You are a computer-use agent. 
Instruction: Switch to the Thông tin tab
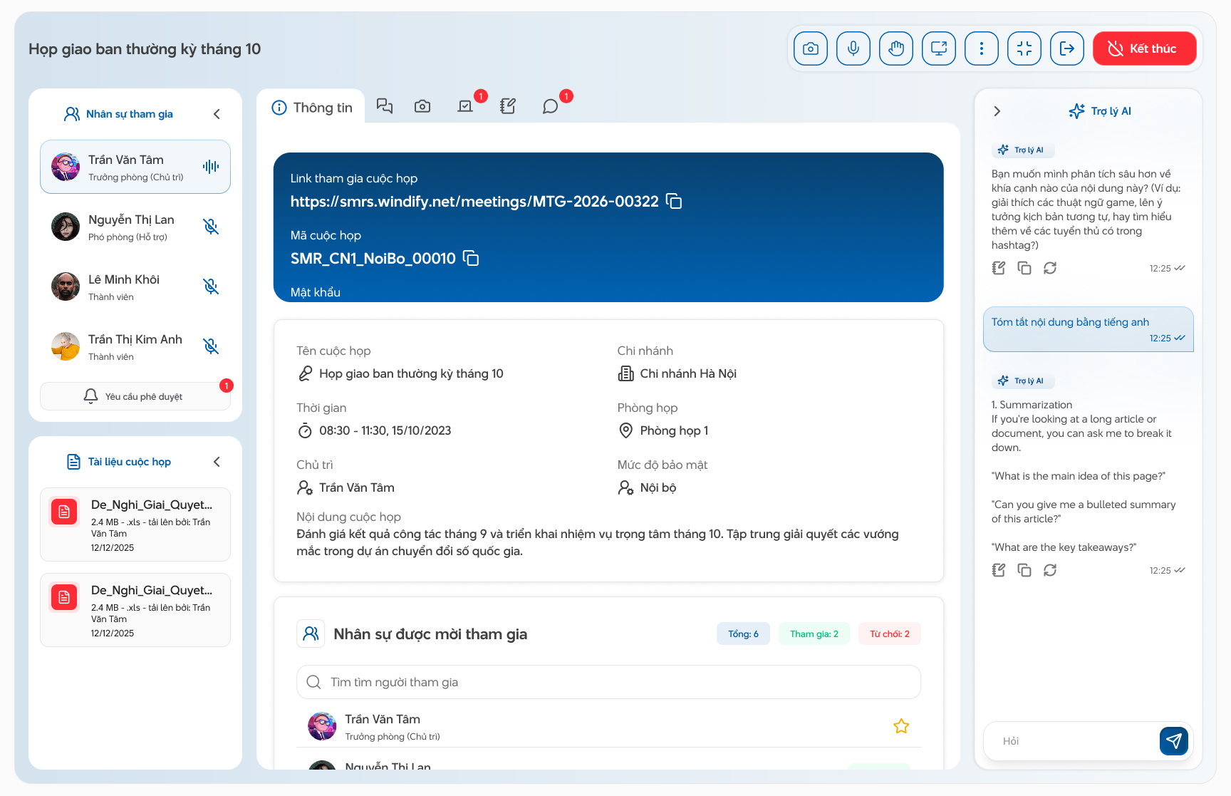tap(311, 107)
